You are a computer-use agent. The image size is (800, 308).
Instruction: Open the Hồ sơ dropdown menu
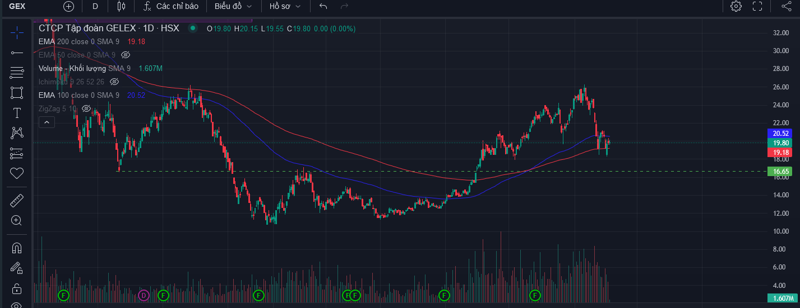[285, 6]
